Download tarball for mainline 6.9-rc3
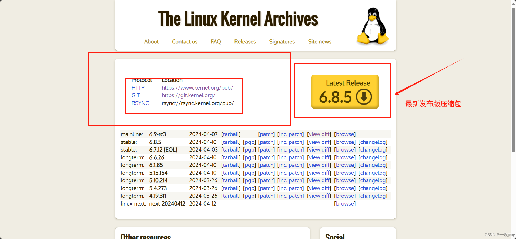516x239 pixels. point(231,134)
